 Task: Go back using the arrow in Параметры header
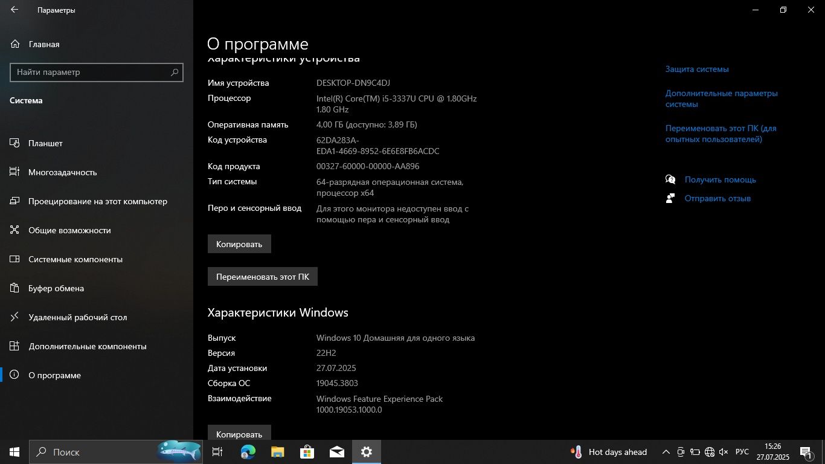point(14,10)
